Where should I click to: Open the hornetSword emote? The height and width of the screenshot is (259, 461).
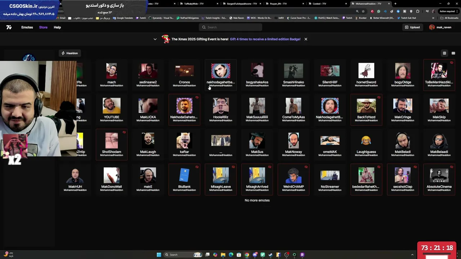366,75
